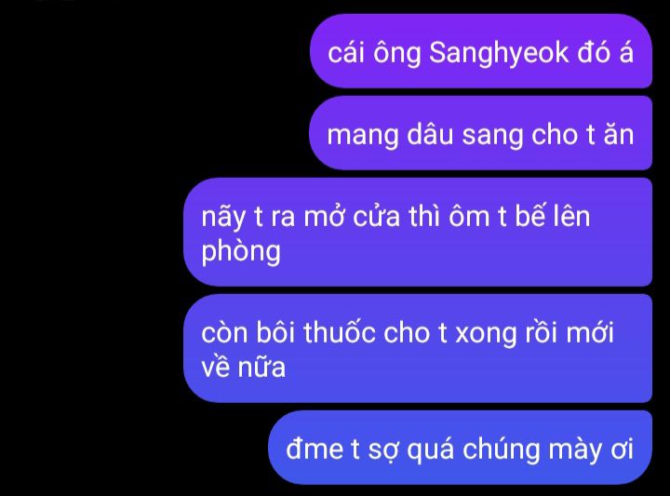Image resolution: width=670 pixels, height=496 pixels.
Task: Click the word 'thuốc' in the fourth message
Action: point(341,332)
